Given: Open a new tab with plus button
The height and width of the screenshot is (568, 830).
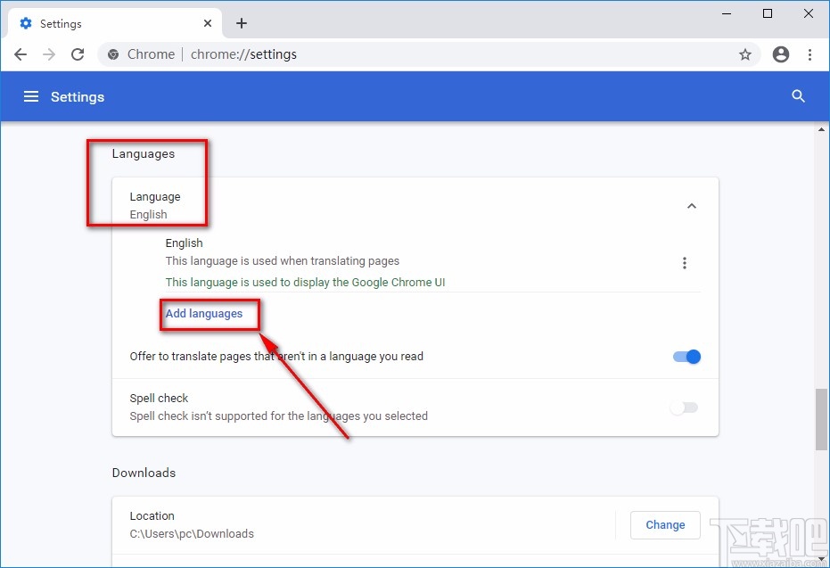Looking at the screenshot, I should pyautogui.click(x=242, y=23).
